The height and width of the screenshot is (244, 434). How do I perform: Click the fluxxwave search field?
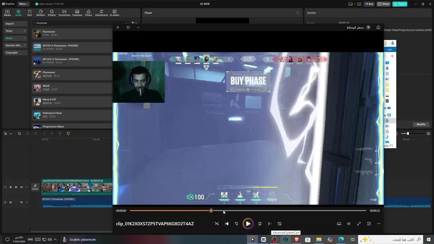tap(80, 23)
